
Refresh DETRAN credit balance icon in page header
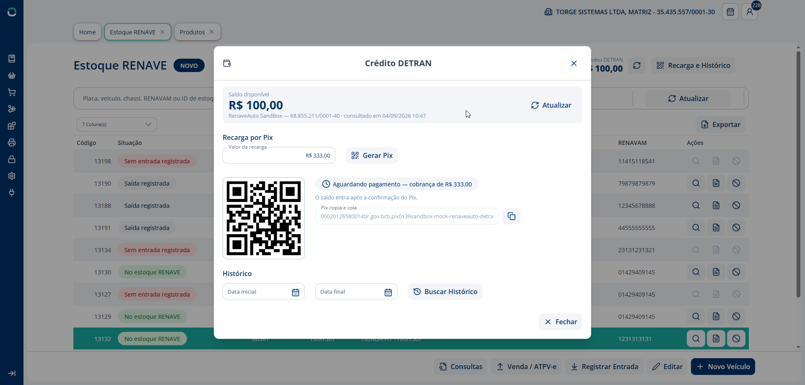coord(637,65)
